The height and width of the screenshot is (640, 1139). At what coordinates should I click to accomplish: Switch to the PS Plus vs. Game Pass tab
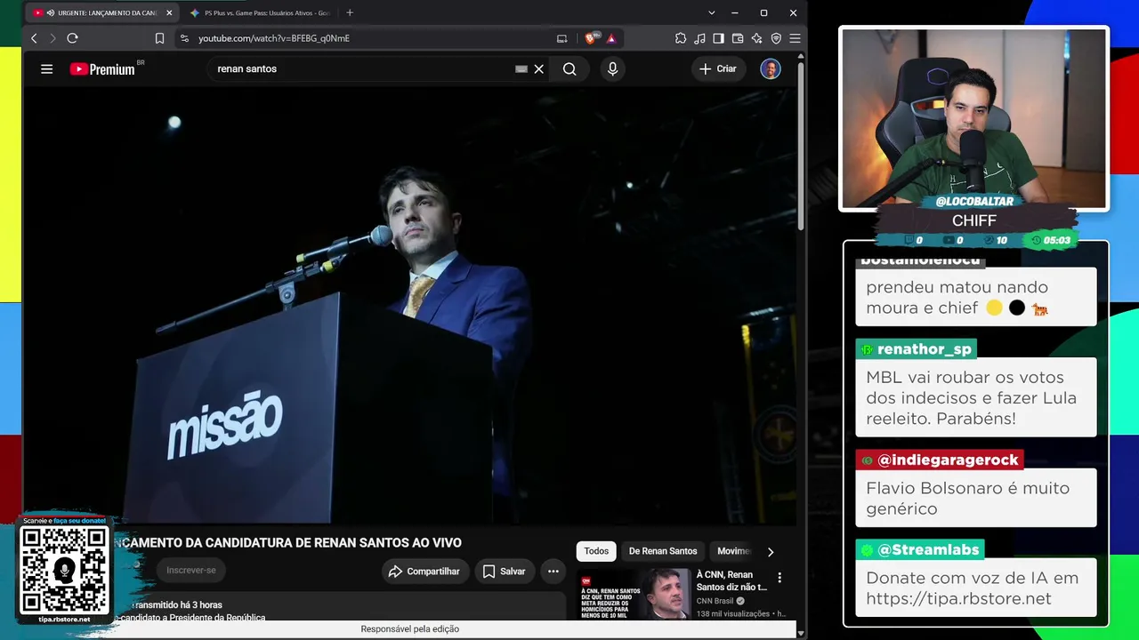point(258,12)
